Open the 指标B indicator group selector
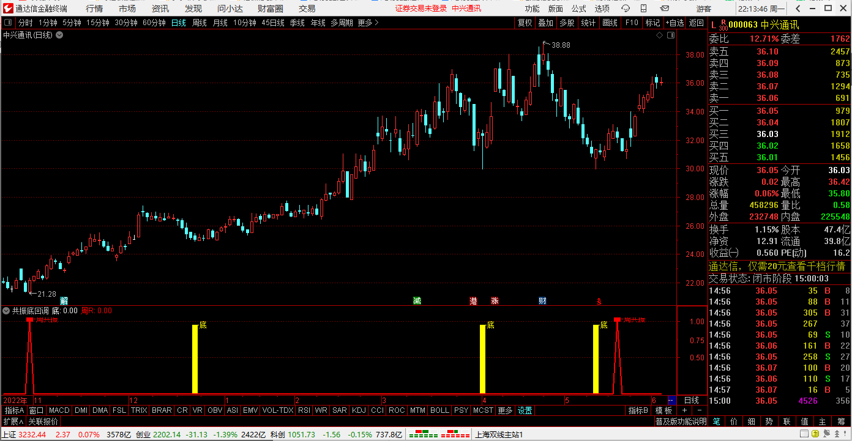The width and height of the screenshot is (852, 441). pyautogui.click(x=638, y=410)
